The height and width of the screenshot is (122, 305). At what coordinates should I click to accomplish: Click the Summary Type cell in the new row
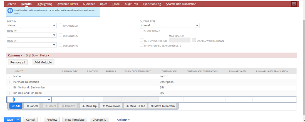tap(71, 100)
